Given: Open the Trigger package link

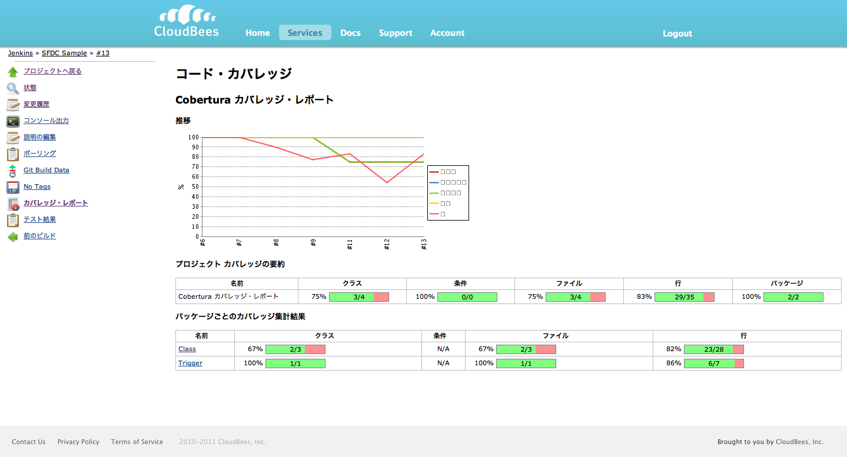Looking at the screenshot, I should pos(190,363).
